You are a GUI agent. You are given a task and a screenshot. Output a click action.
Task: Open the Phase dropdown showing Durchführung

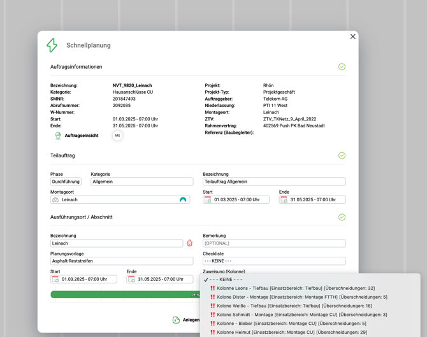coord(66,182)
